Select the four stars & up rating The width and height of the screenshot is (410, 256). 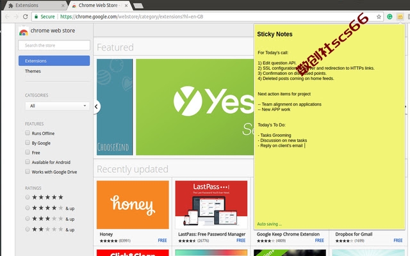(x=27, y=208)
